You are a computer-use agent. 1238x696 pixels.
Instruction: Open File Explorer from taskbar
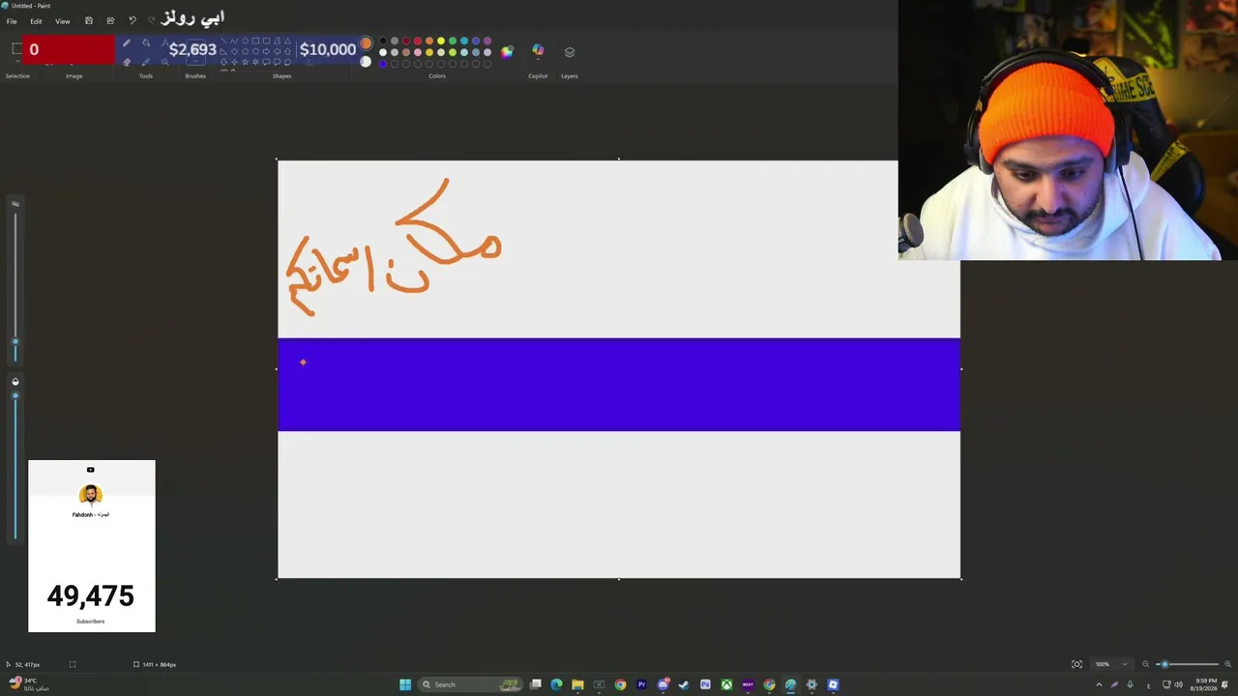click(x=577, y=684)
